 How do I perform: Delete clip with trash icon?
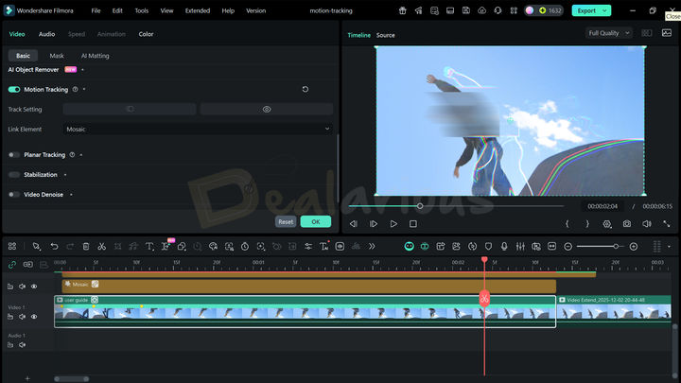(x=86, y=246)
